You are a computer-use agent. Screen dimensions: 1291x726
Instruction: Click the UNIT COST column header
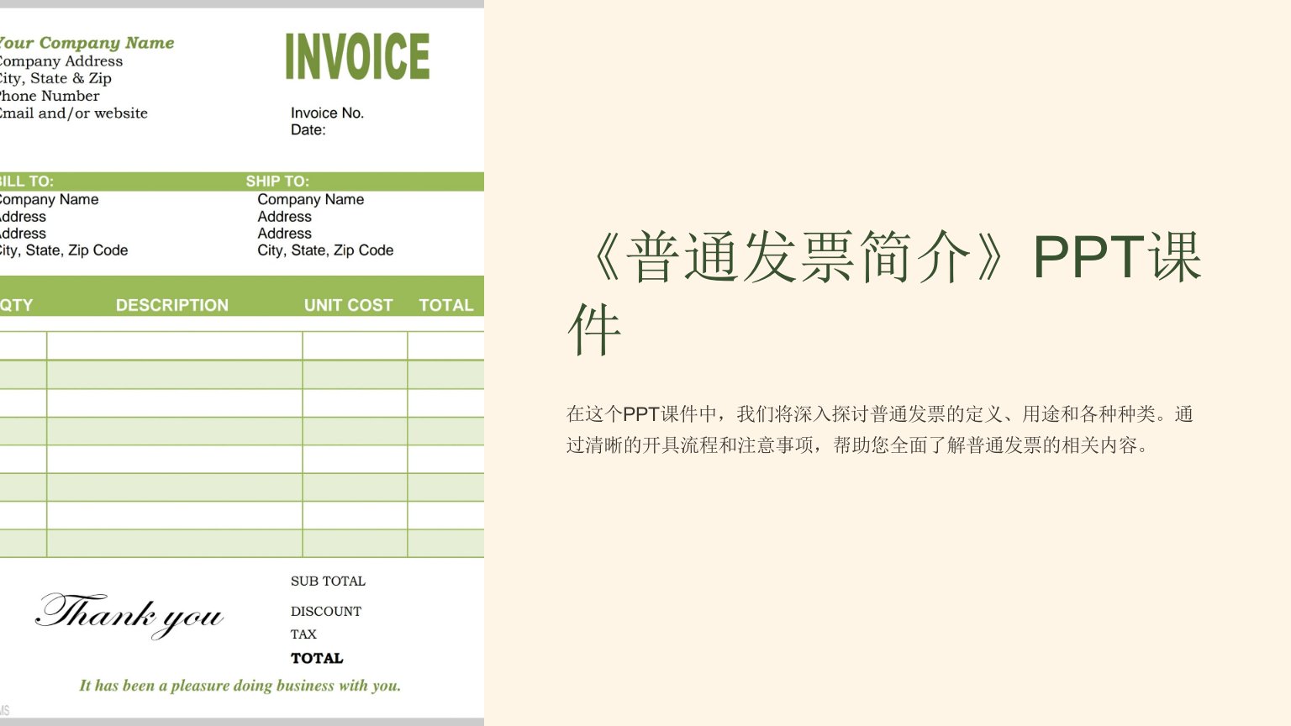(348, 305)
